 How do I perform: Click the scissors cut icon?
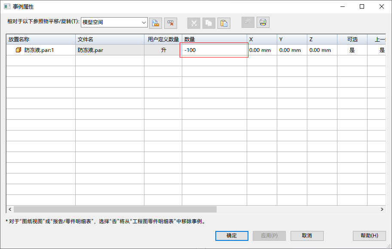click(x=194, y=23)
